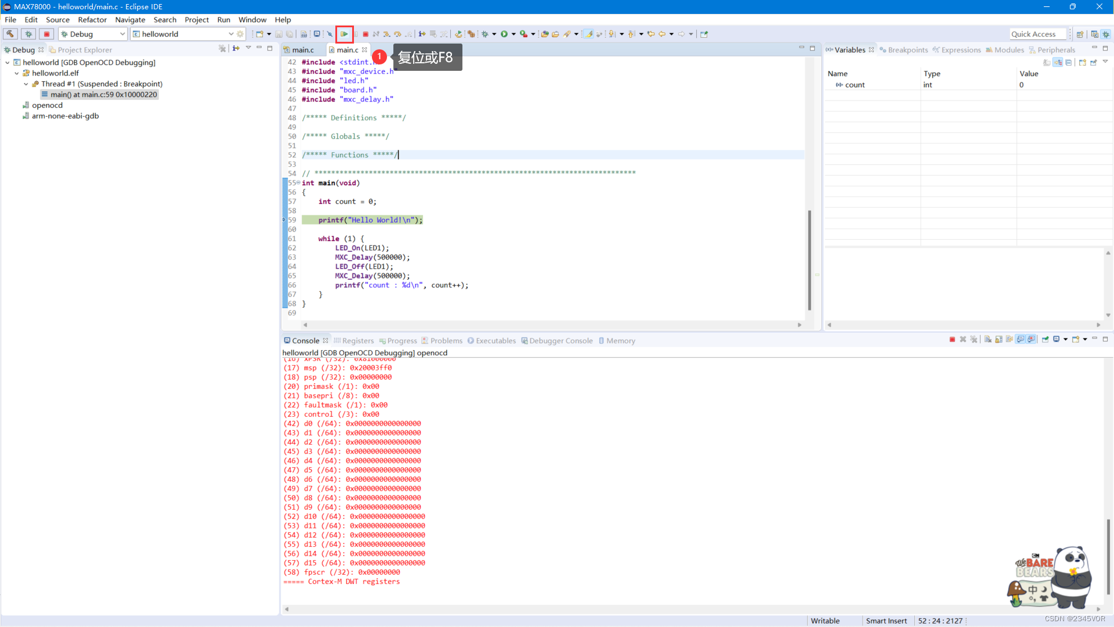Click the Build hammer icon

click(10, 34)
